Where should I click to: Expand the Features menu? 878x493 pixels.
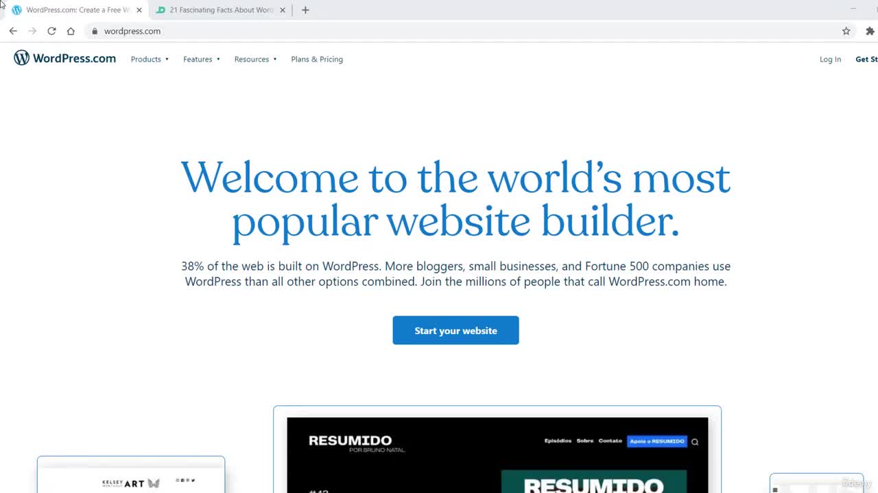tap(202, 60)
